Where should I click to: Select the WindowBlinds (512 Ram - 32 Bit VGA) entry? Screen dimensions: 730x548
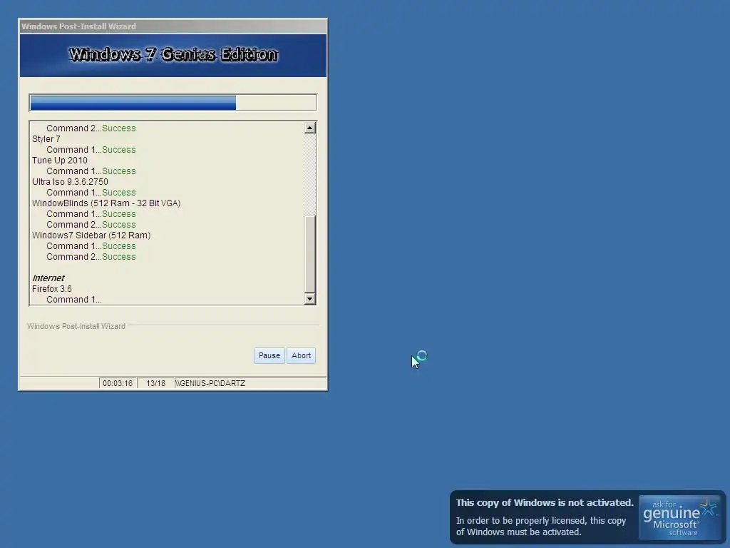[x=106, y=203]
